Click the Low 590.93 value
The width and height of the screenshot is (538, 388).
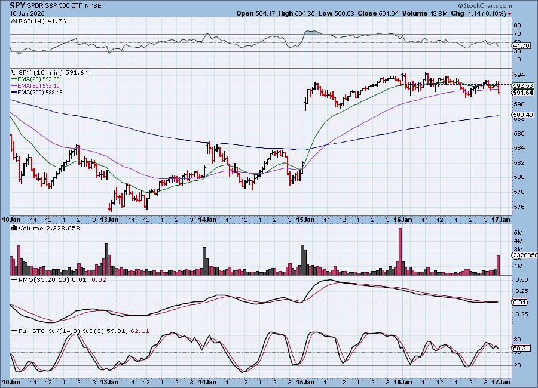coord(336,13)
